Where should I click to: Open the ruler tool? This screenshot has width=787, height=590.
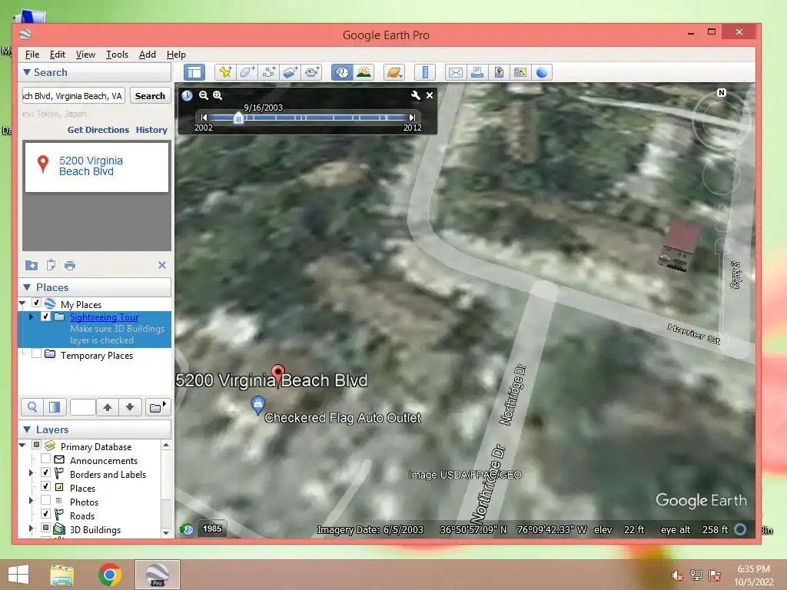(x=425, y=72)
